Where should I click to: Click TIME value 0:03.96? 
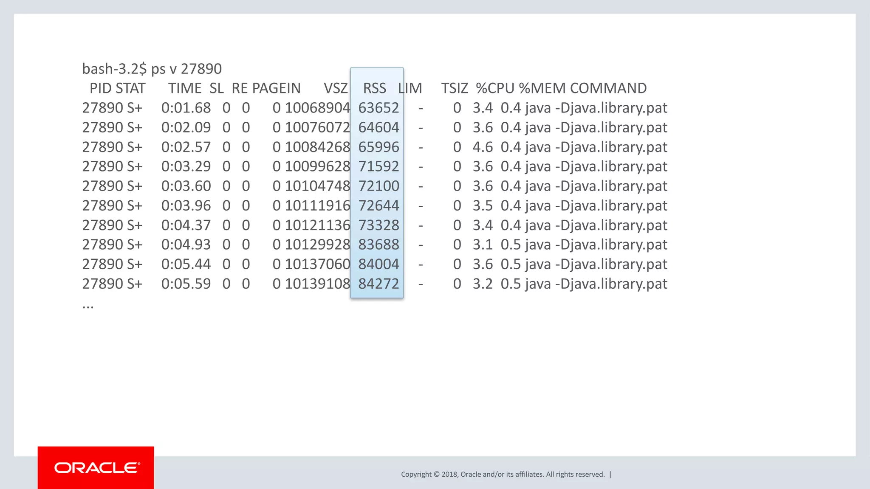[x=186, y=205]
